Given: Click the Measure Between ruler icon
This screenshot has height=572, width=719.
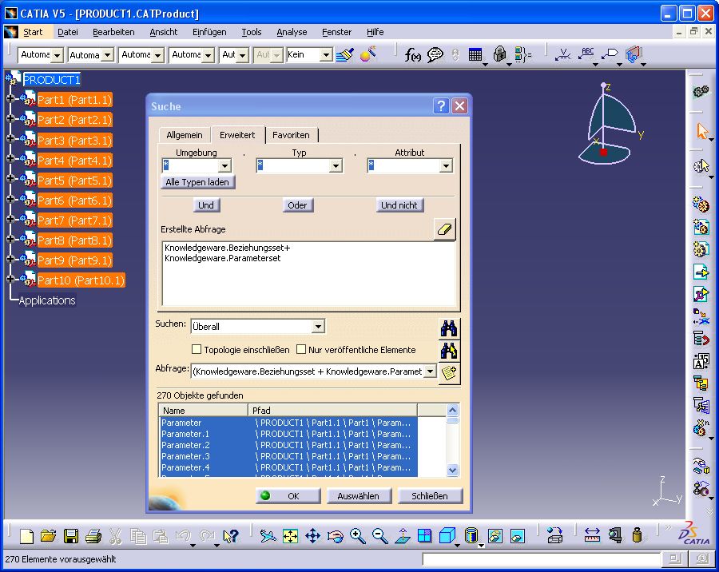Looking at the screenshot, I should coord(593,535).
